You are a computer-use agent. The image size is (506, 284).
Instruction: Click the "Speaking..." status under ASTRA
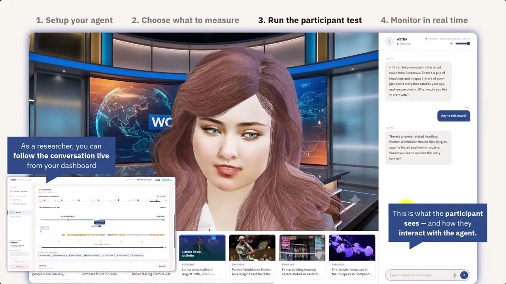click(x=404, y=44)
